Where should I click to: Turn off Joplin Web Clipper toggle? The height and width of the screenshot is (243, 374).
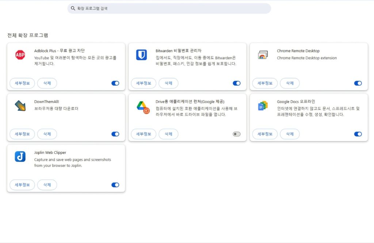click(x=115, y=185)
